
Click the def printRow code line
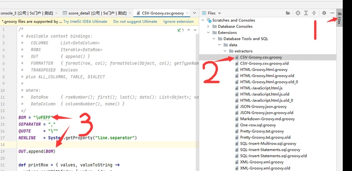click(x=69, y=165)
